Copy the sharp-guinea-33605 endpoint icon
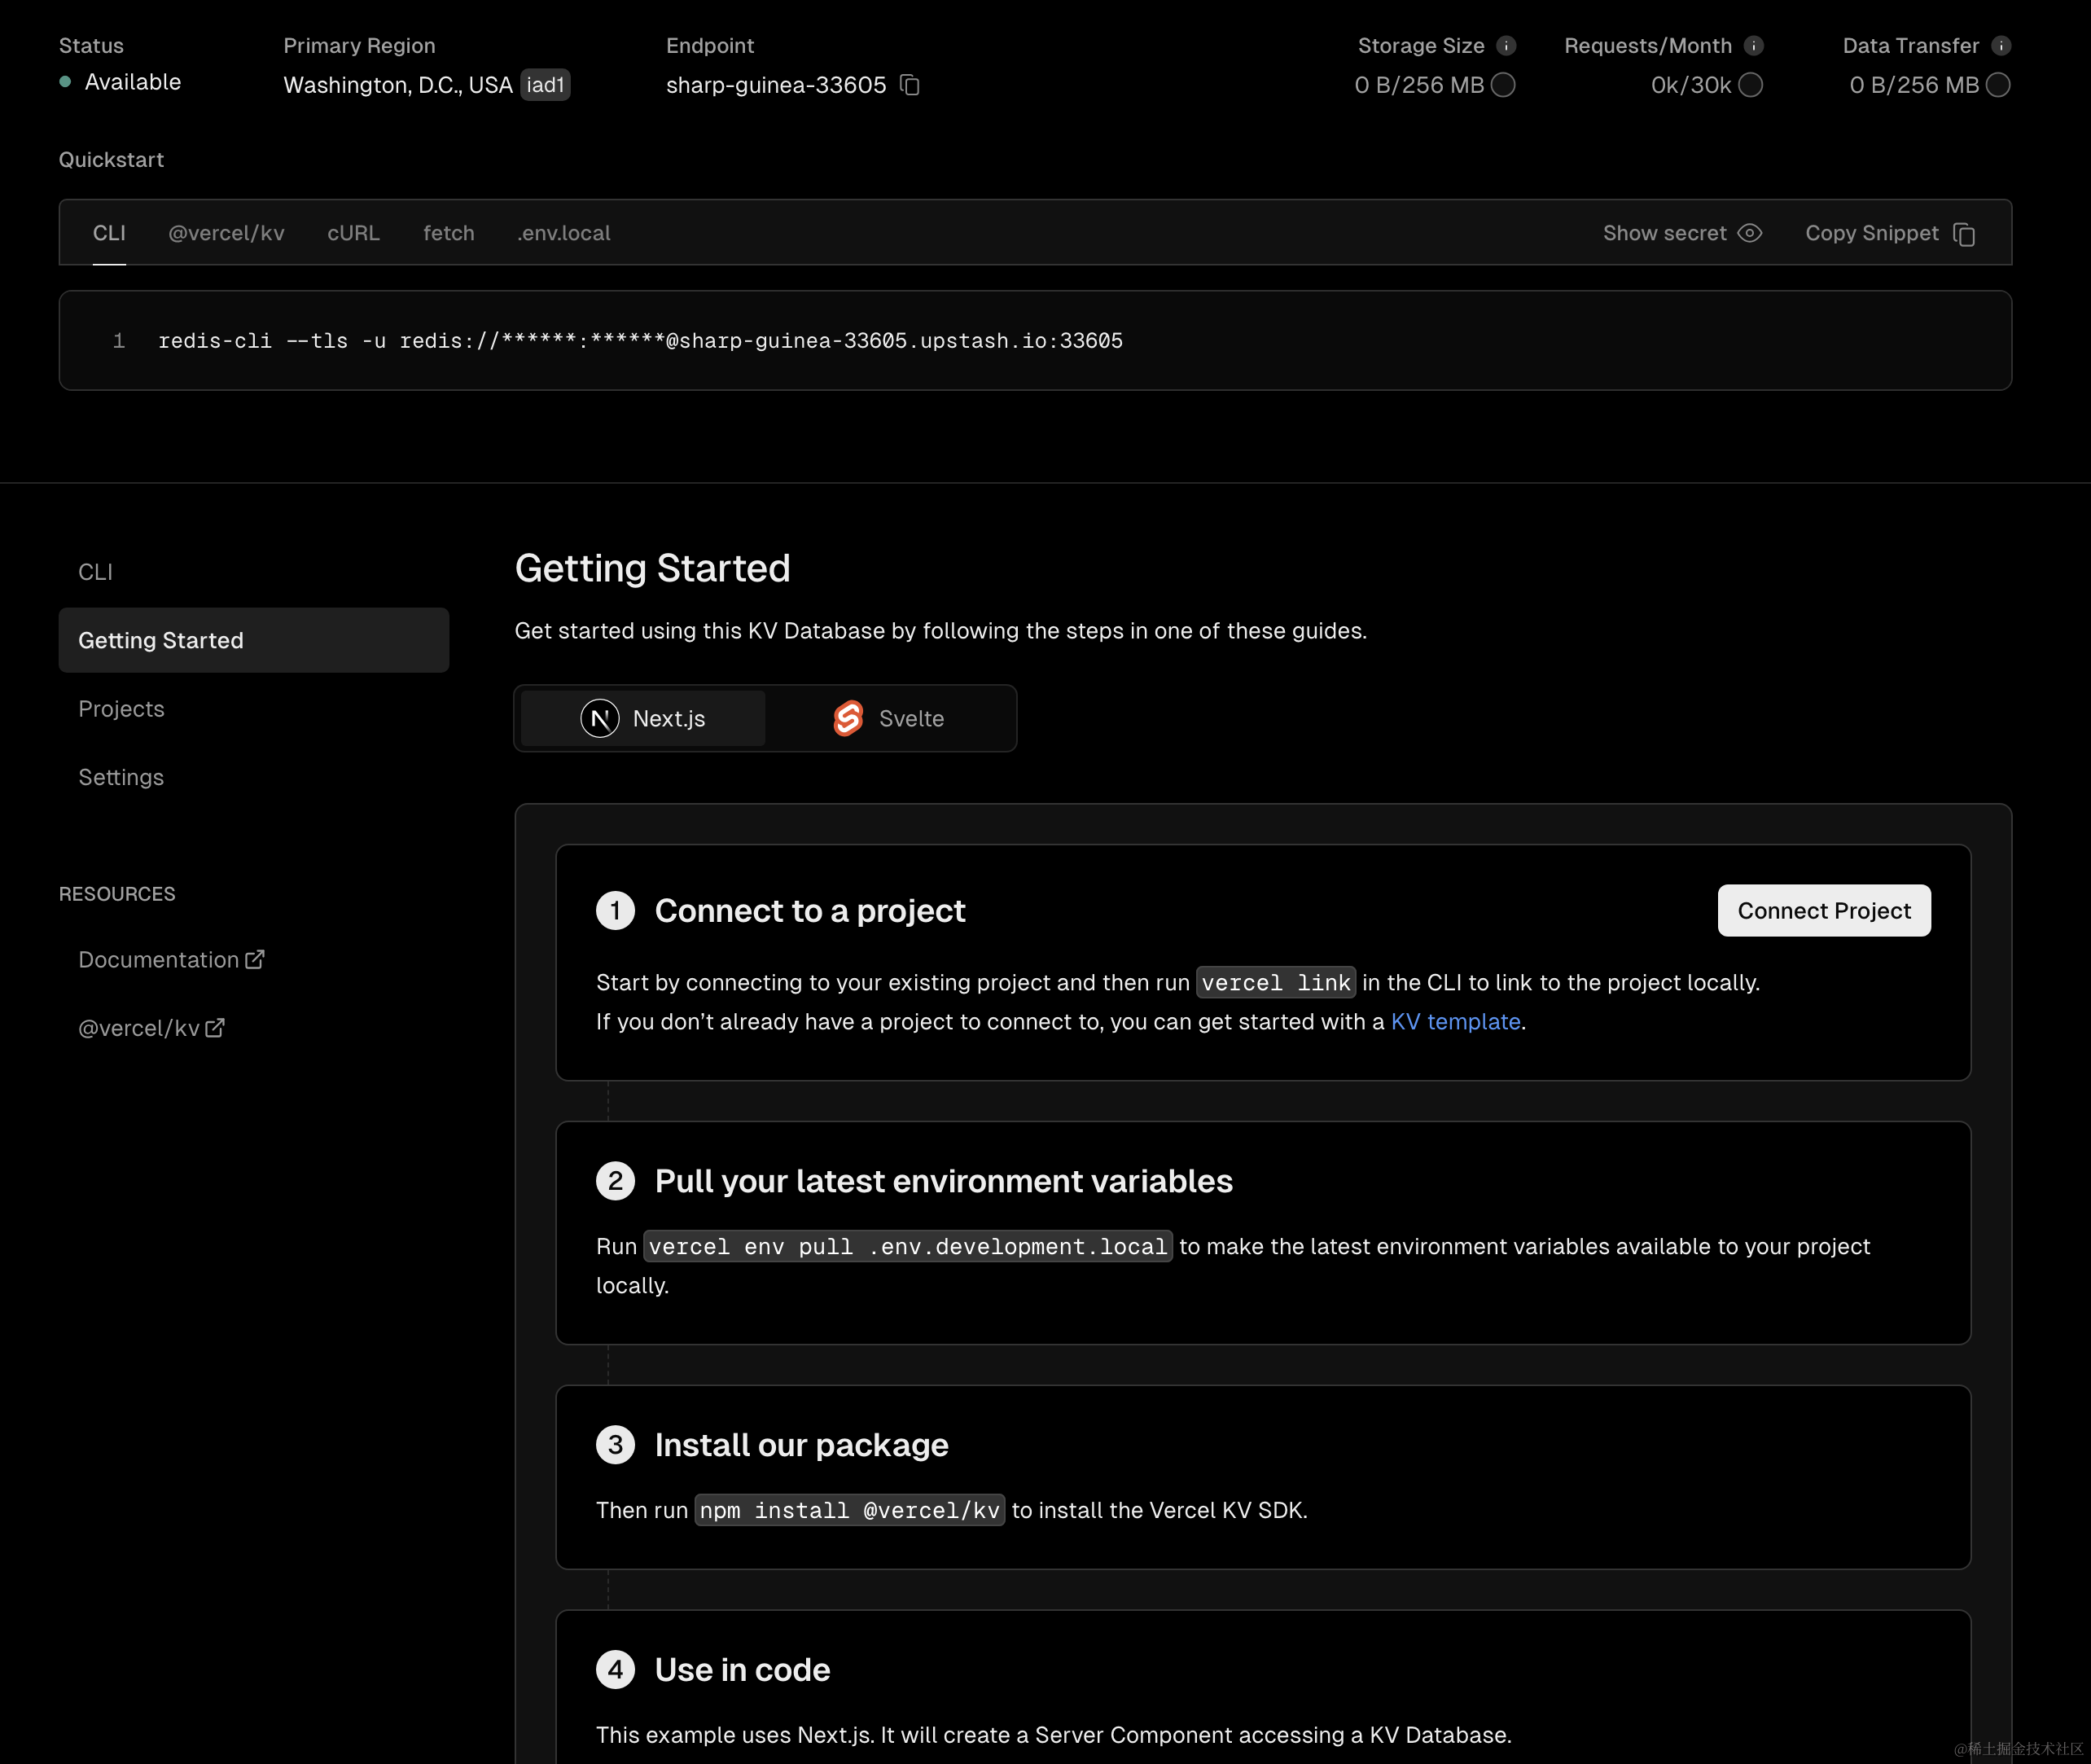The image size is (2091, 1764). [x=909, y=85]
